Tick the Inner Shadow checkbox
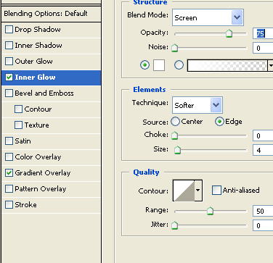 (x=9, y=46)
